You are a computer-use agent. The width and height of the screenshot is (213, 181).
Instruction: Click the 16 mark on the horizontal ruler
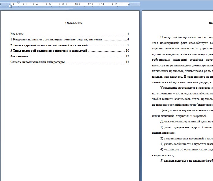[116, 4]
